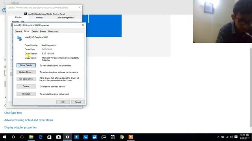Open the orange recorder app in taskbar
Viewport: 252px width, 141px height.
(131, 137)
